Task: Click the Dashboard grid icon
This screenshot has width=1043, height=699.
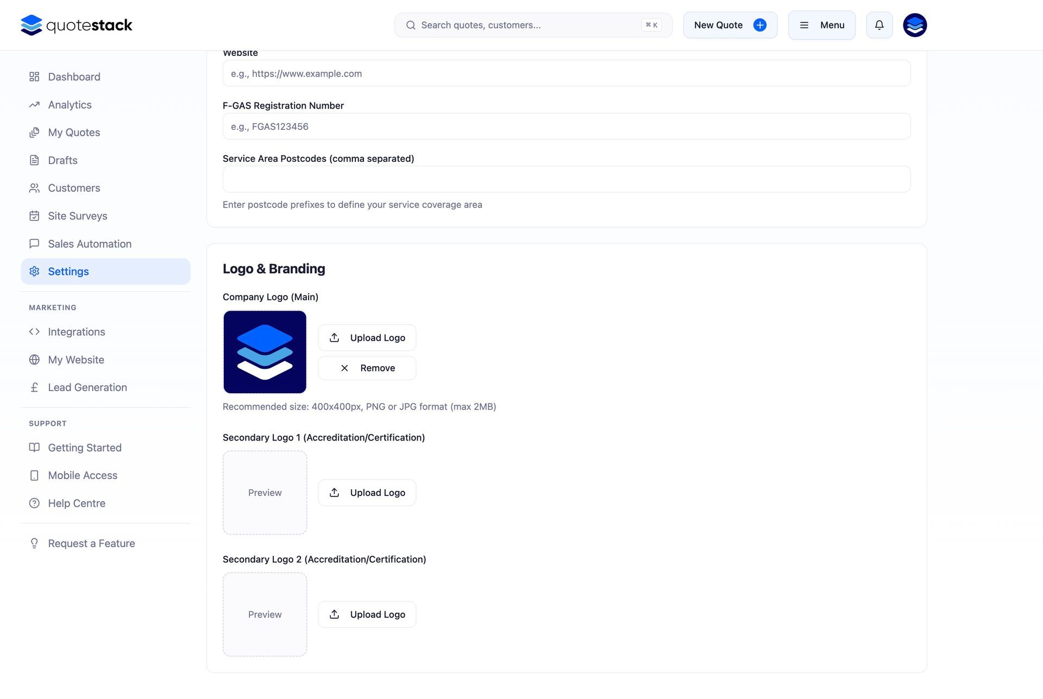Action: [x=34, y=77]
